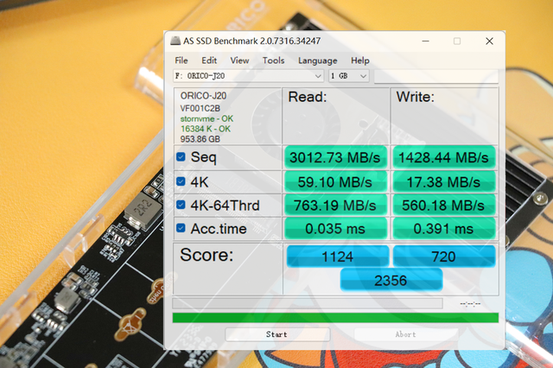Click the green full progress bar
Viewport: 553px width, 368px height.
coord(335,317)
